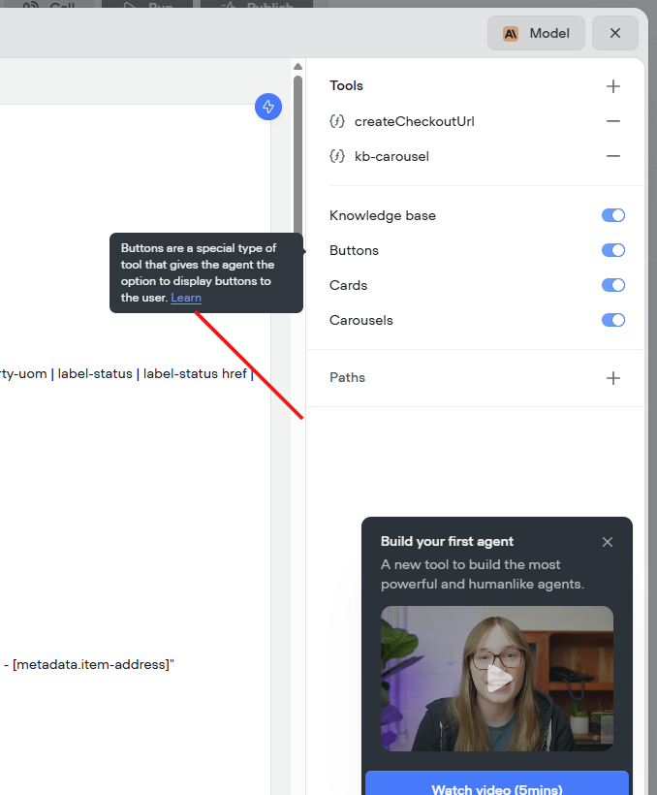The image size is (657, 795).
Task: Click the Paths section label
Action: click(x=347, y=378)
